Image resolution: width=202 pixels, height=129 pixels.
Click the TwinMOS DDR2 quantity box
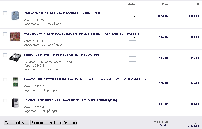[x=132, y=84]
